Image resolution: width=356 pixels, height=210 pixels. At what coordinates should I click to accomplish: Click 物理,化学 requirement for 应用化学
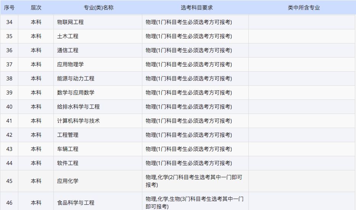click(x=194, y=181)
